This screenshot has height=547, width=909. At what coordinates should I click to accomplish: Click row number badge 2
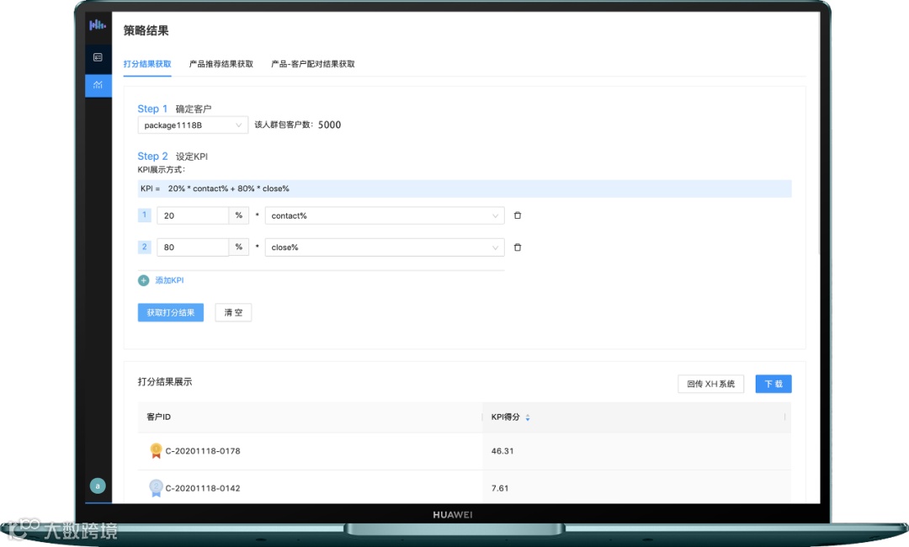[145, 247]
